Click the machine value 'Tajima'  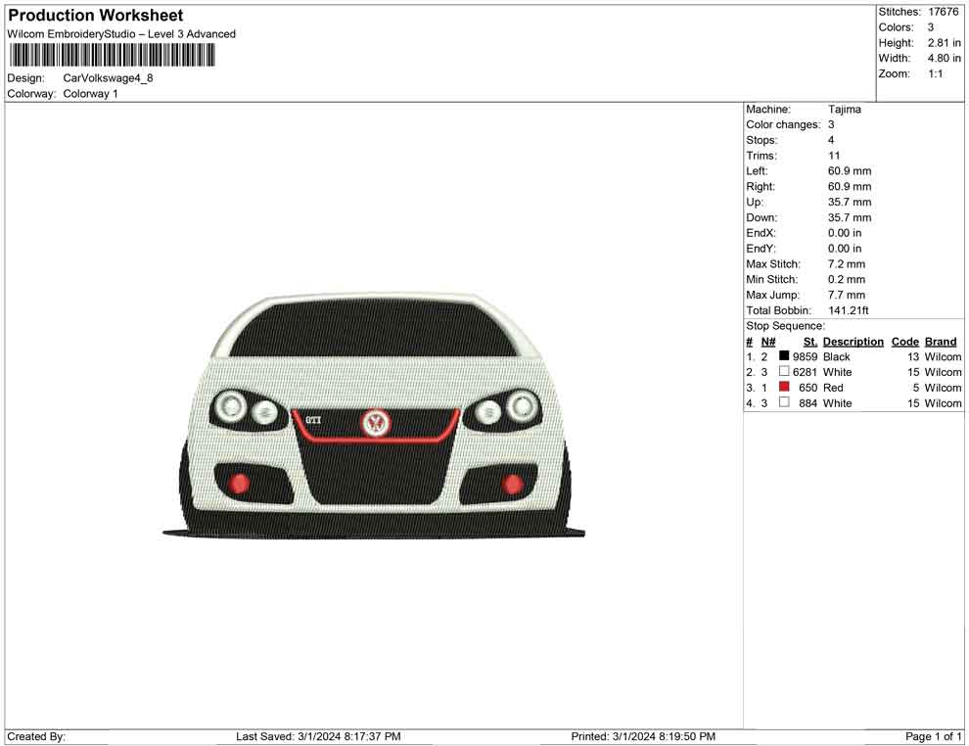point(844,110)
